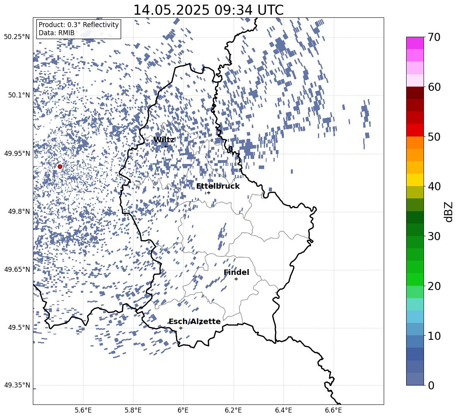
Task: Click the colorbar tick label 50
Action: coord(434,136)
